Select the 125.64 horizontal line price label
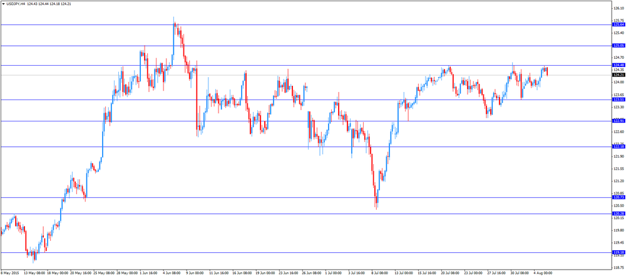The image size is (626, 276). (618, 25)
